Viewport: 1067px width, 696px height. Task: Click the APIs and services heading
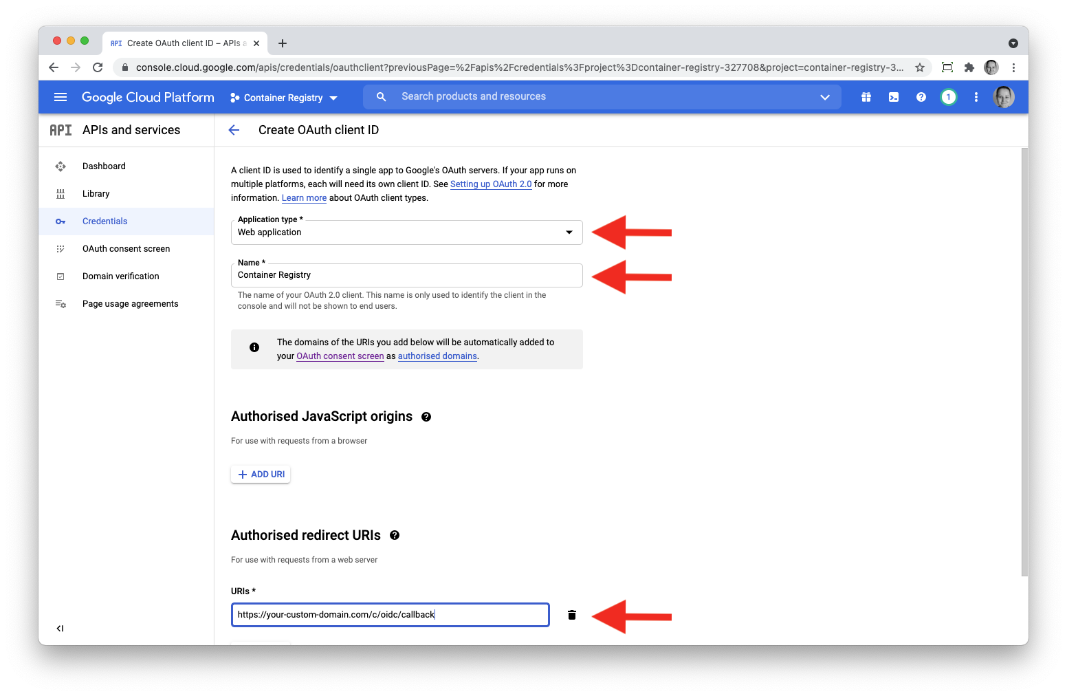point(131,130)
